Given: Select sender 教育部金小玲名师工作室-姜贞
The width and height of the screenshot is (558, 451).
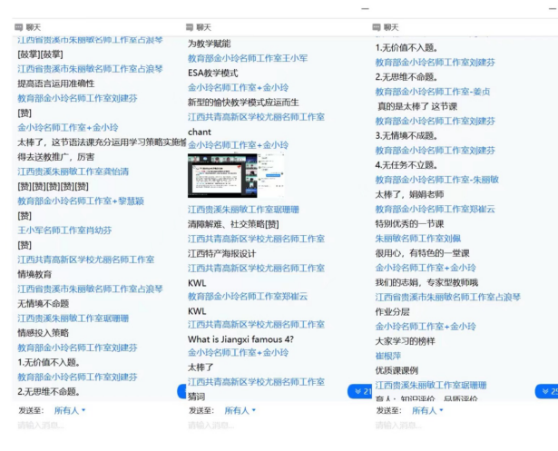Looking at the screenshot, I should (x=433, y=92).
